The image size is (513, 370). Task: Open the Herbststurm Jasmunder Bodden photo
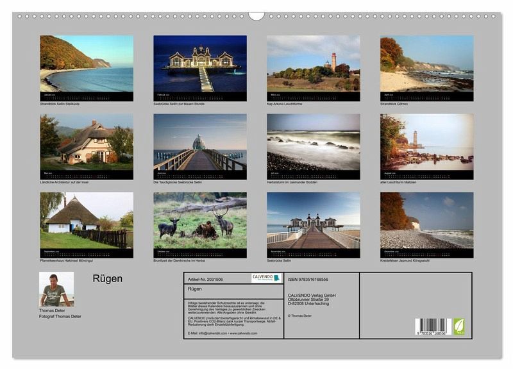314,147
